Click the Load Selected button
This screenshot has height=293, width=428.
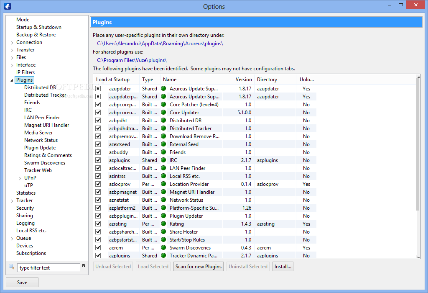153,267
